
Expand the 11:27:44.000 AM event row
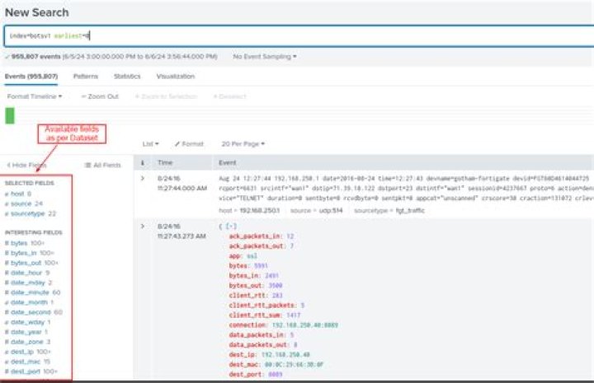point(143,178)
